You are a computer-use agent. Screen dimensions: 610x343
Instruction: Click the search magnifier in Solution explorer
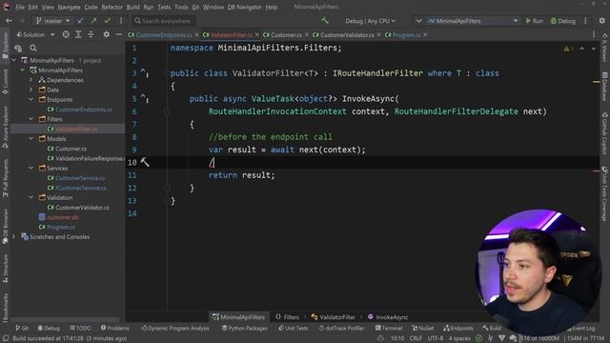(33, 49)
